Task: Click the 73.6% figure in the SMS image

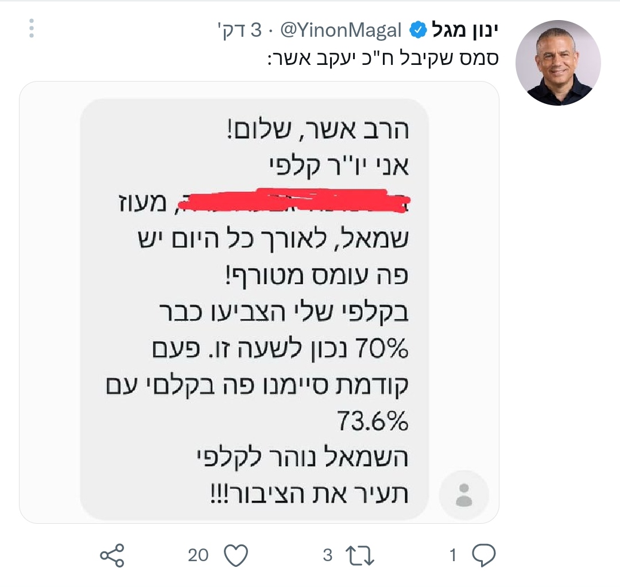Action: 371,423
